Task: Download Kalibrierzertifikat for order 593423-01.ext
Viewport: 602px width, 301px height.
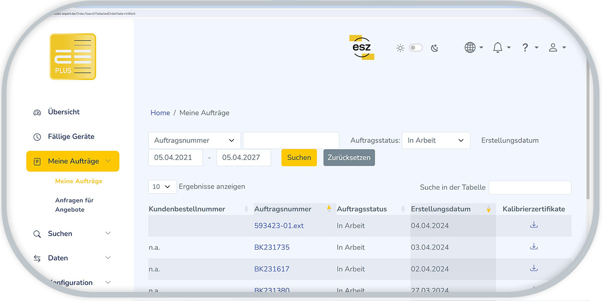Action: tap(533, 225)
